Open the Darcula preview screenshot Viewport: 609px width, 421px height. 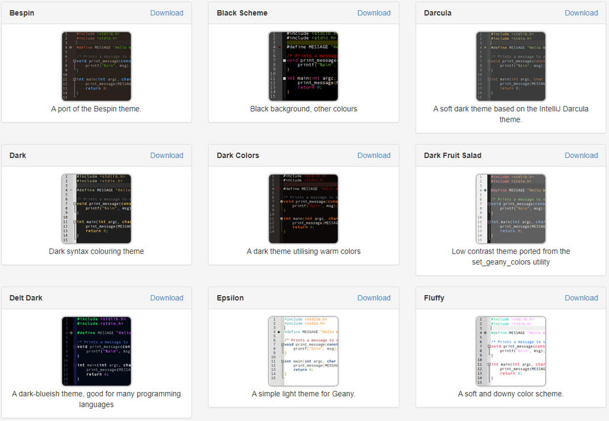(511, 66)
